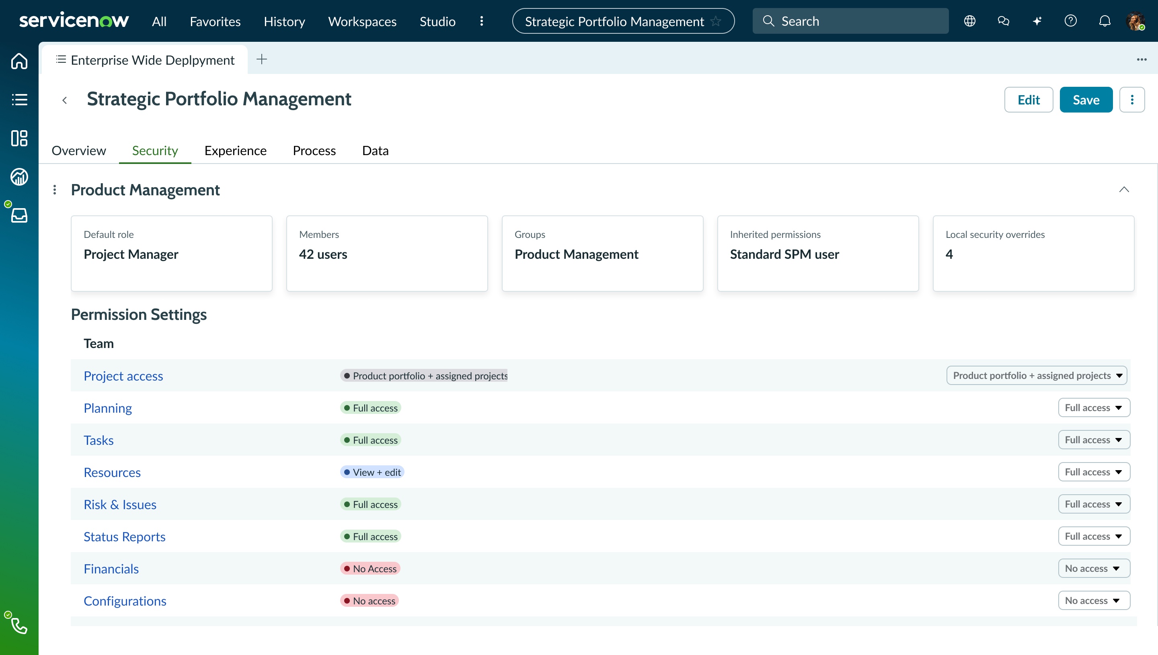Open the Financials link
This screenshot has height=655, width=1158.
111,569
